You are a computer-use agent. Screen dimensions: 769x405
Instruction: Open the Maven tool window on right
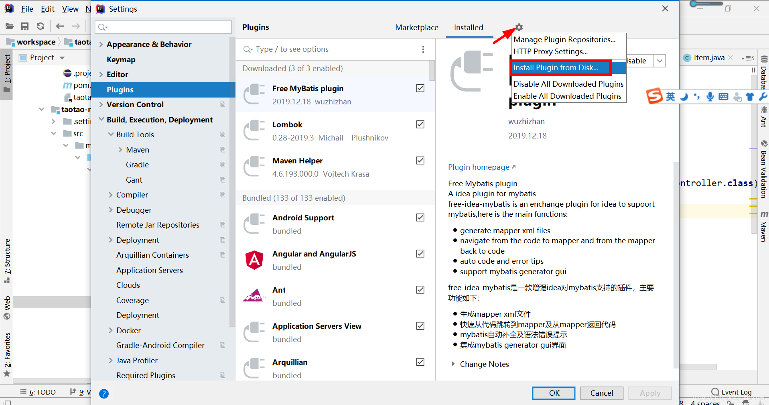(x=764, y=226)
